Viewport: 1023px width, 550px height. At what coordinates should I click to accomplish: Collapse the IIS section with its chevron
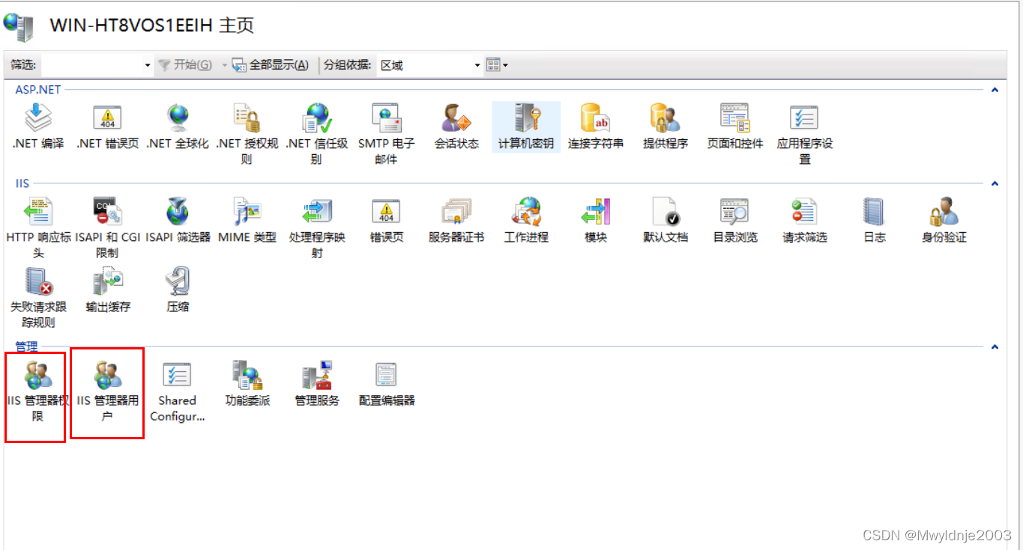click(995, 183)
